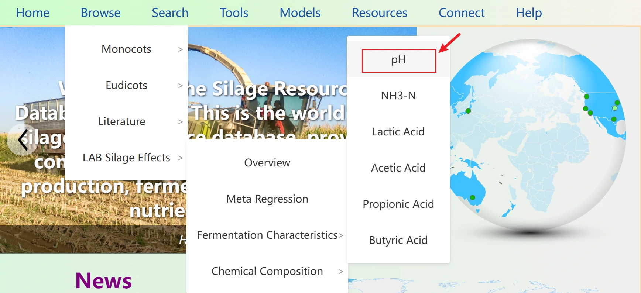Image resolution: width=641 pixels, height=293 pixels.
Task: Open LAB Silage Effects submenu
Action: [x=126, y=158]
